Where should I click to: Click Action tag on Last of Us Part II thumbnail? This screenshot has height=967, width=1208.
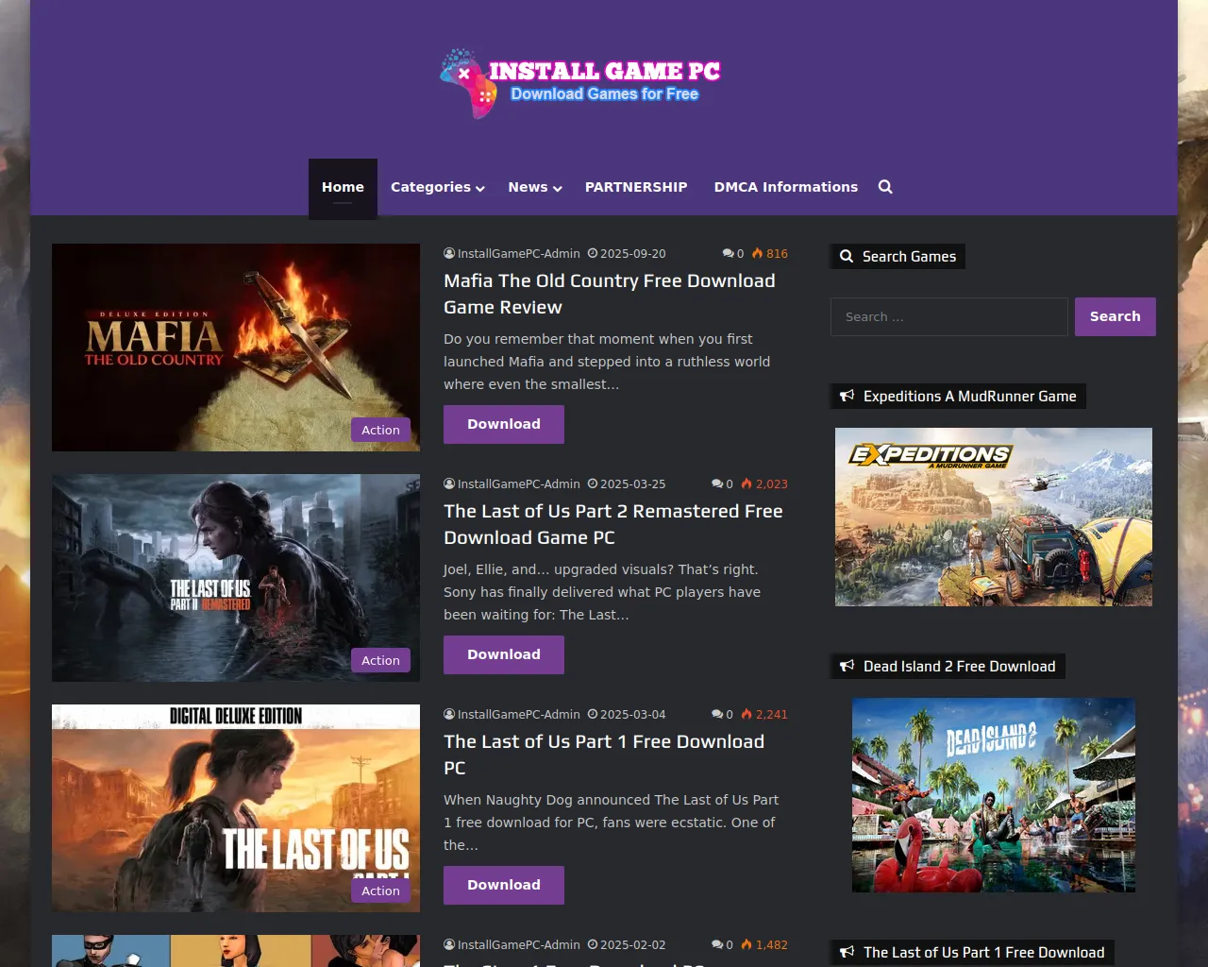tap(380, 660)
